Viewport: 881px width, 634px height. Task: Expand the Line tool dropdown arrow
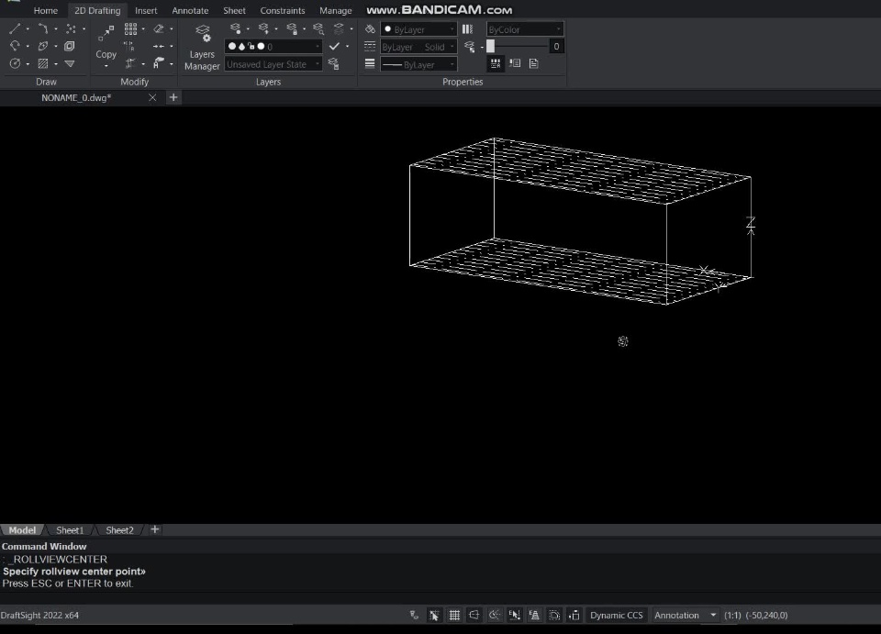click(28, 29)
